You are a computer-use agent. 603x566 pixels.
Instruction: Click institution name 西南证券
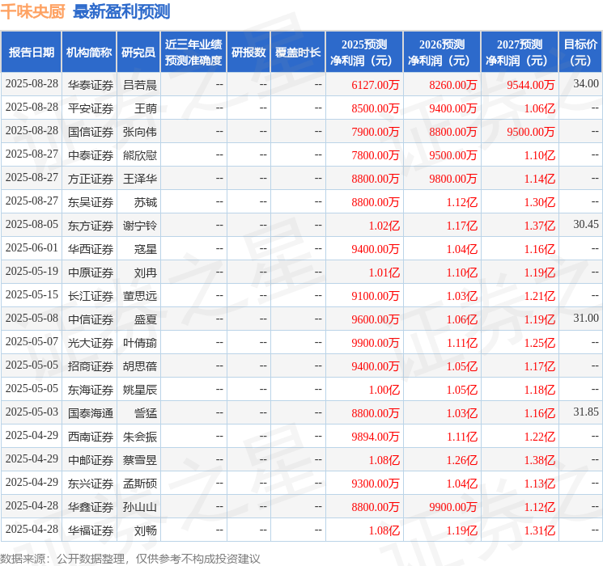coord(91,437)
